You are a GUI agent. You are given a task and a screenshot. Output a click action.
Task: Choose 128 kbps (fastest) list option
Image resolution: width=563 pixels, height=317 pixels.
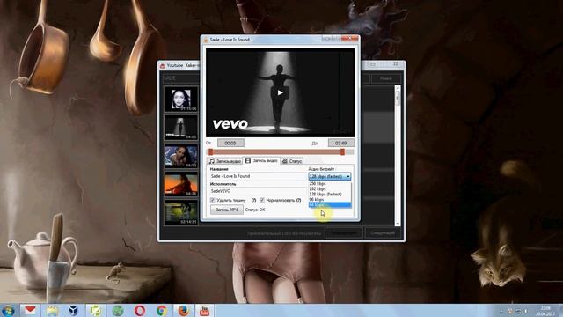coord(330,194)
